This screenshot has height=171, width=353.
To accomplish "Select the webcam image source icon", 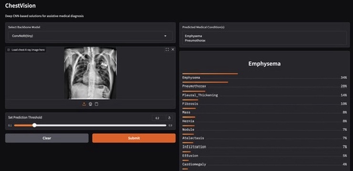I will pyautogui.click(x=90, y=104).
